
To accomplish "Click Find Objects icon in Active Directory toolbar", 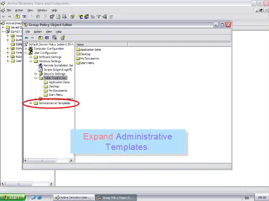I will [105, 17].
